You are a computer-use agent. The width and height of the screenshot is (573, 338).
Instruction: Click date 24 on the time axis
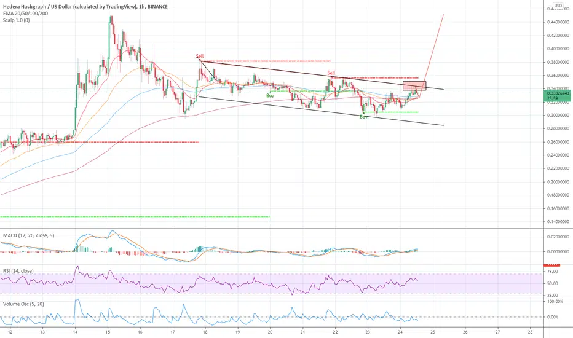pos(400,332)
